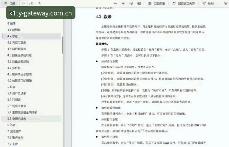Image resolution: width=229 pixels, height=147 pixels.
Task: Rotate the page with the rotate icon
Action: point(131,4)
